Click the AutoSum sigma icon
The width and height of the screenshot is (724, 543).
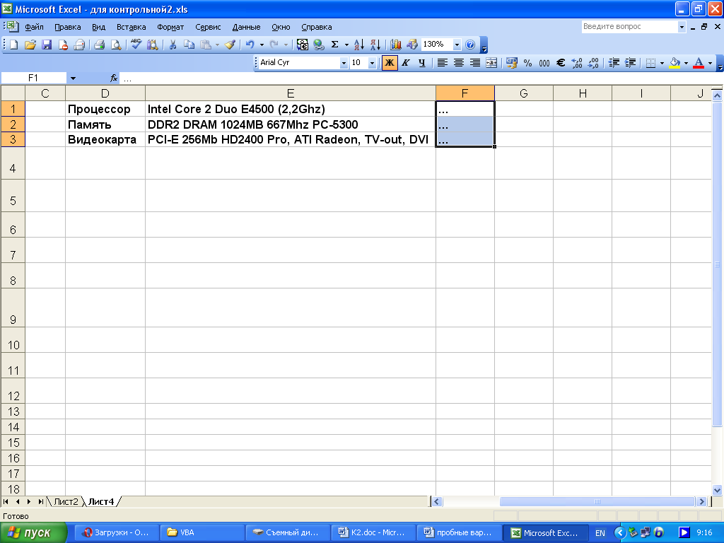coord(335,45)
